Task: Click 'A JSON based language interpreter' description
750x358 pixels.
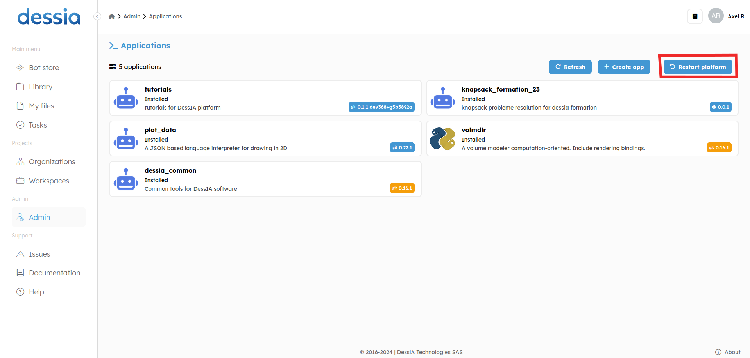Action: point(216,148)
